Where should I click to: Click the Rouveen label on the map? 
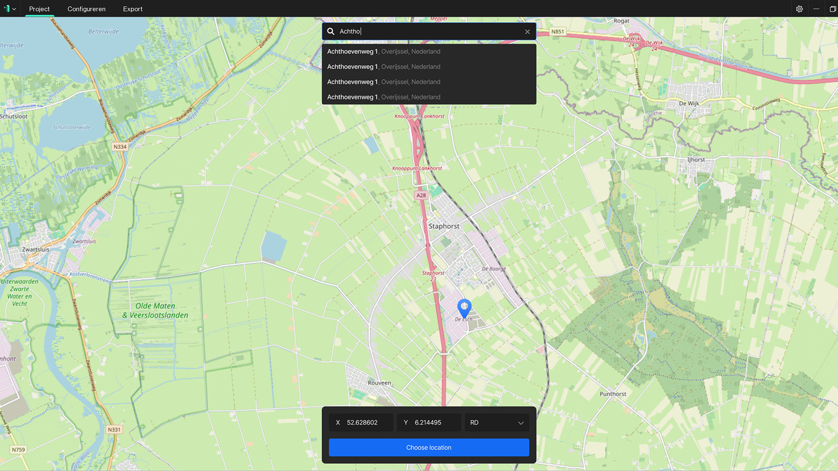pyautogui.click(x=379, y=383)
